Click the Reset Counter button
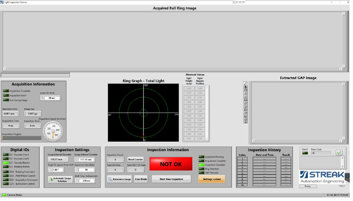This screenshot has width=353, height=201. pos(136,159)
